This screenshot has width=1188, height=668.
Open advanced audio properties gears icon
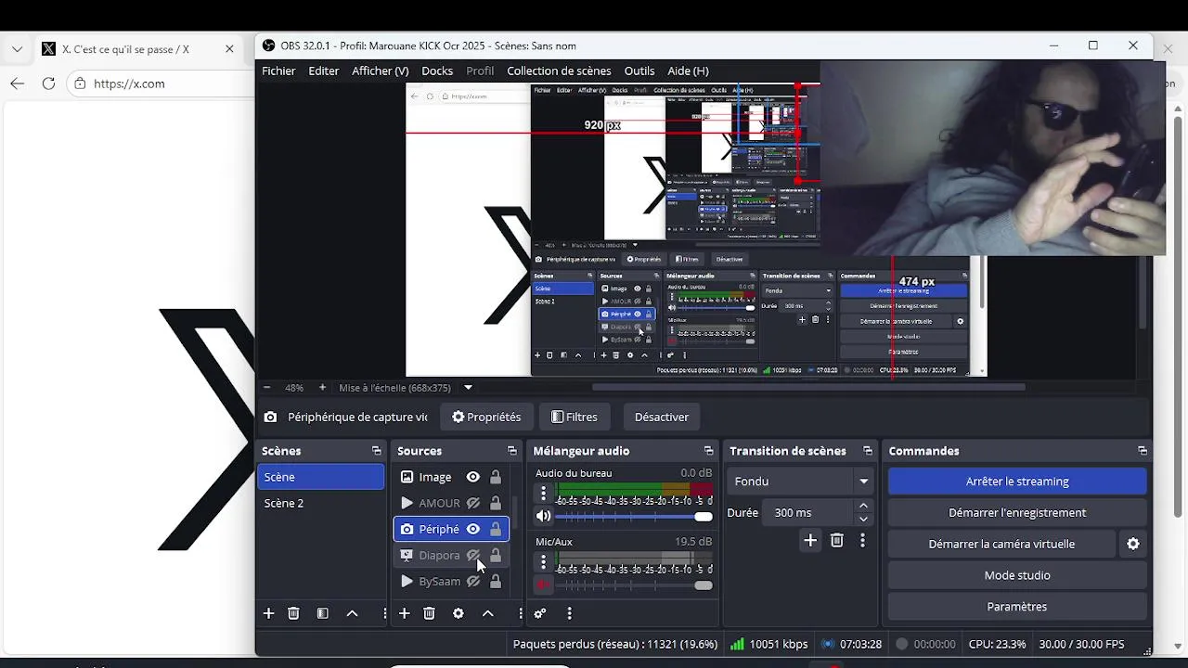[539, 613]
